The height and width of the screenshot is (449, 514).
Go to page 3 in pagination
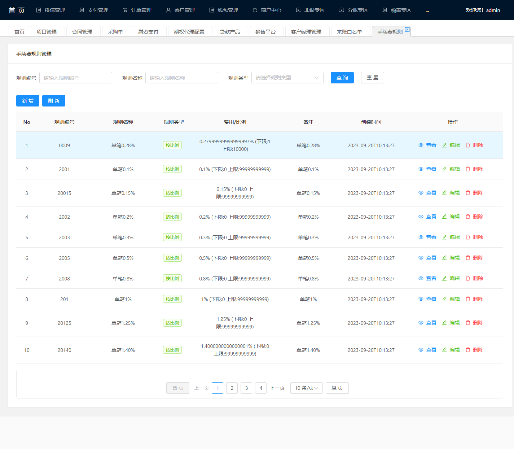point(246,388)
